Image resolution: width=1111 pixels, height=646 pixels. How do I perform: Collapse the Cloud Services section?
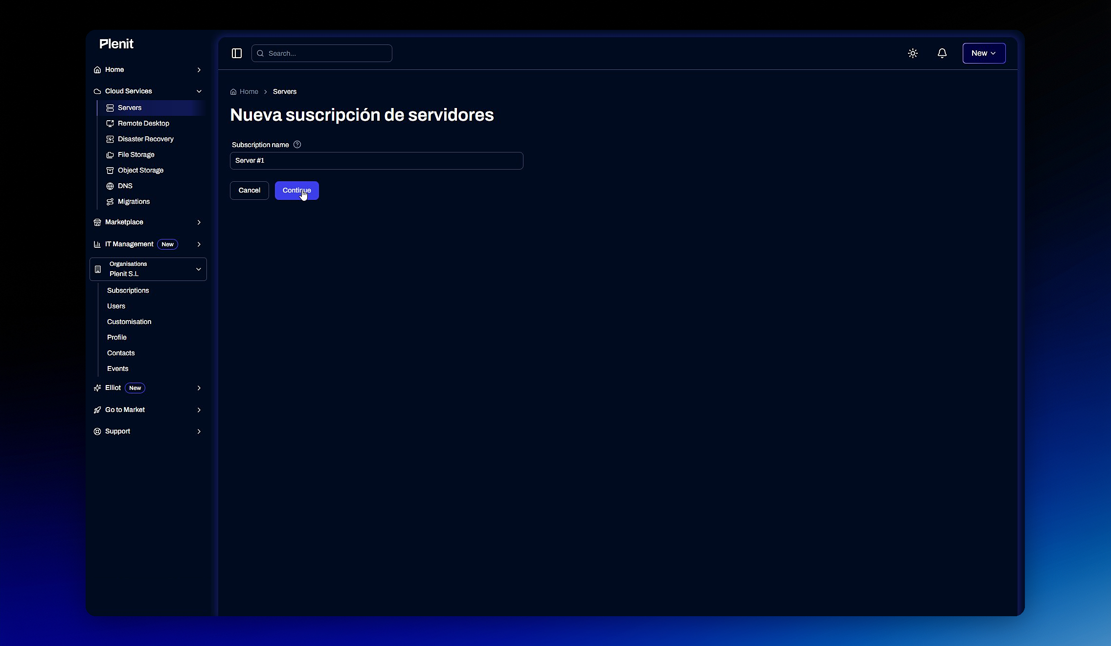coord(199,91)
